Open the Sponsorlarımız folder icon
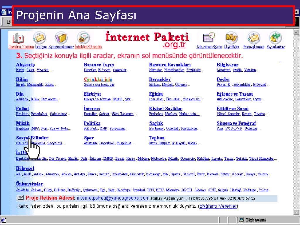Image resolution: width=300 pixels, height=225 pixels. pyautogui.click(x=61, y=38)
